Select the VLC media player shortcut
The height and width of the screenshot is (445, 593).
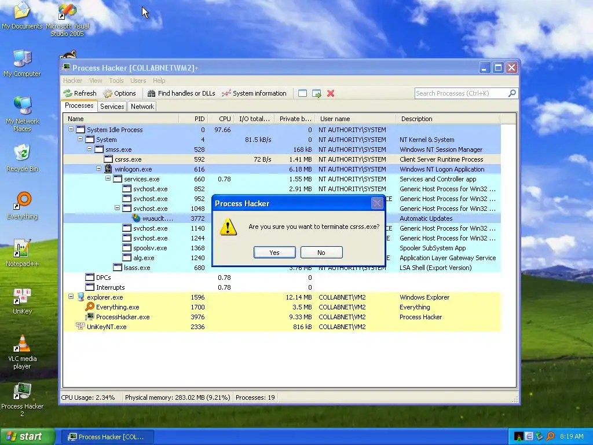(22, 352)
